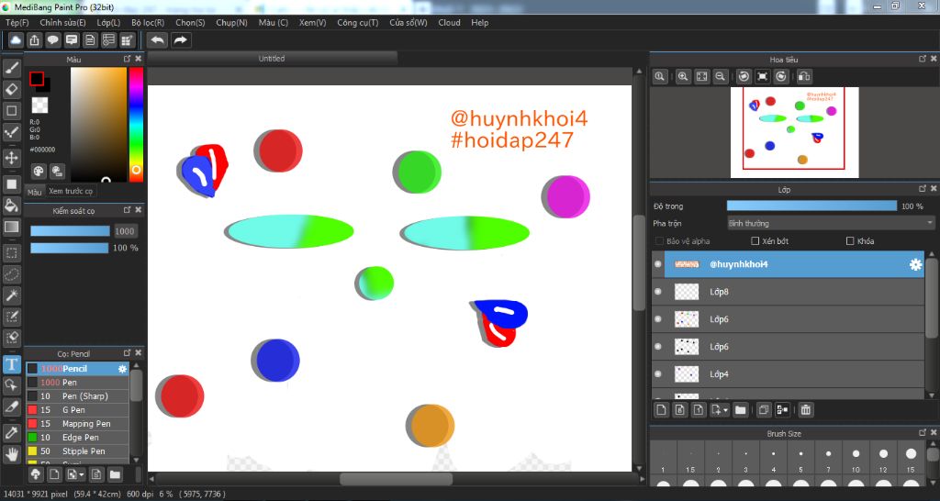
Task: Open the Công cụ(T) menu
Action: (x=358, y=23)
